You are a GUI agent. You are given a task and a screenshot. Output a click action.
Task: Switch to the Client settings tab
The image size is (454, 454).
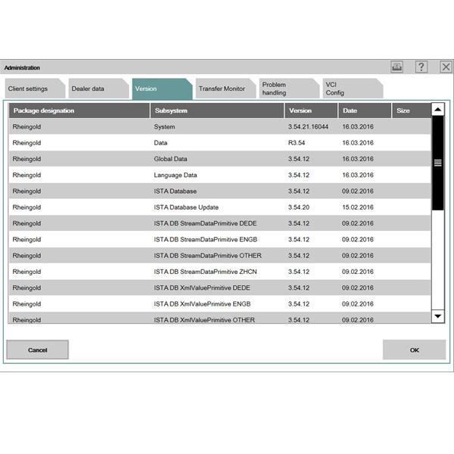[35, 89]
